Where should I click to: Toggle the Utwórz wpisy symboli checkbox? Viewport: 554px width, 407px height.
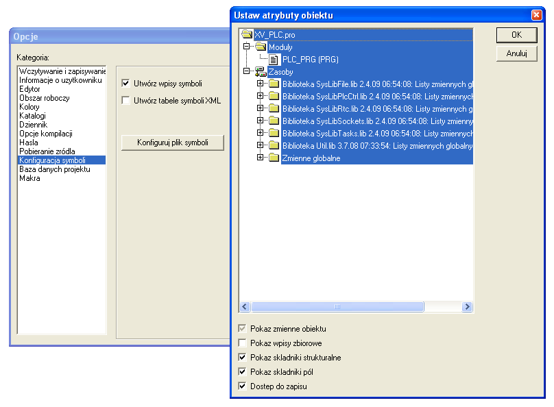(x=125, y=84)
